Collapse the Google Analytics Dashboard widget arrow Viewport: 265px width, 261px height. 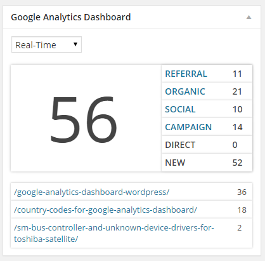coord(249,17)
